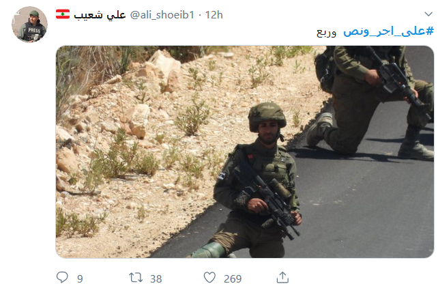Open the tweet via the 12h timestamp

click(214, 15)
